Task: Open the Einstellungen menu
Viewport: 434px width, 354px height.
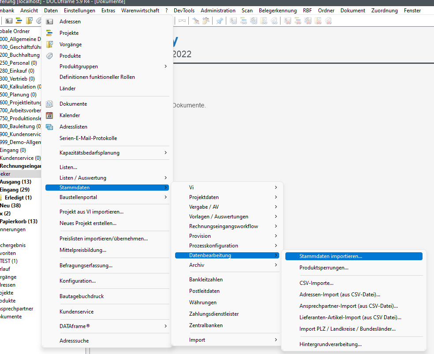Action: 79,11
